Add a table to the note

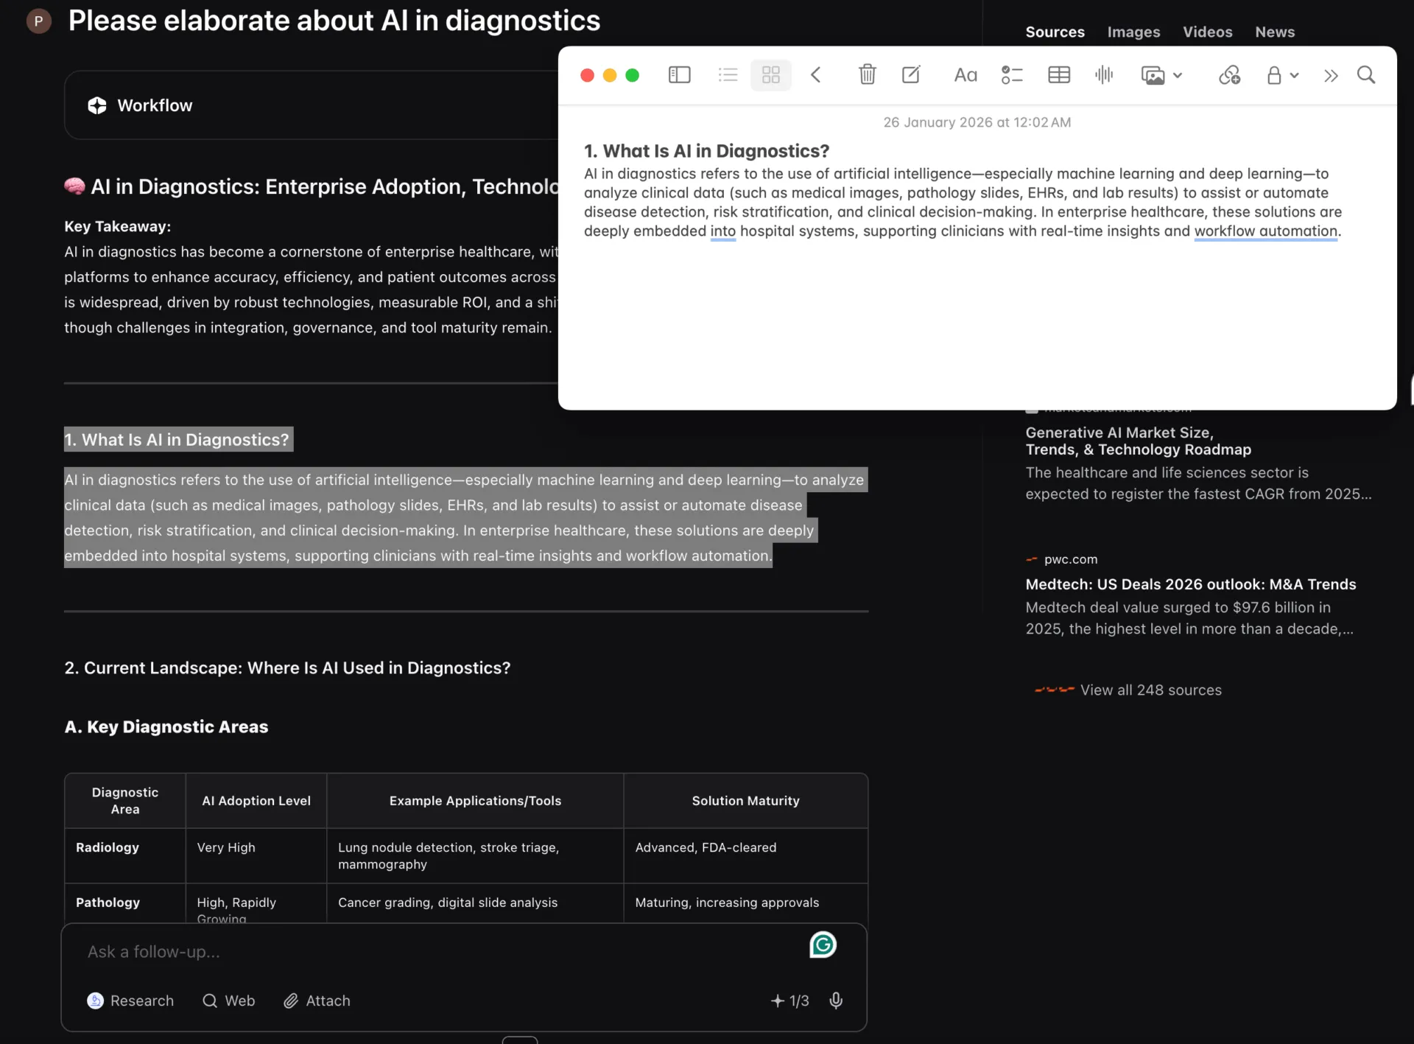(1059, 75)
